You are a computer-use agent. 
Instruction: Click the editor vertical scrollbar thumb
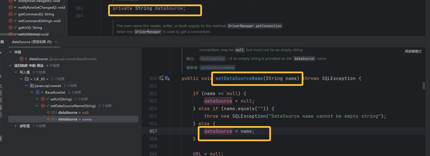click(x=424, y=86)
